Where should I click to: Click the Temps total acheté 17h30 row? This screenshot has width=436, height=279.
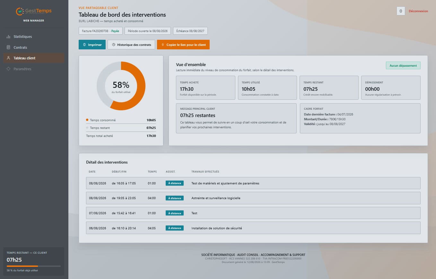click(121, 136)
